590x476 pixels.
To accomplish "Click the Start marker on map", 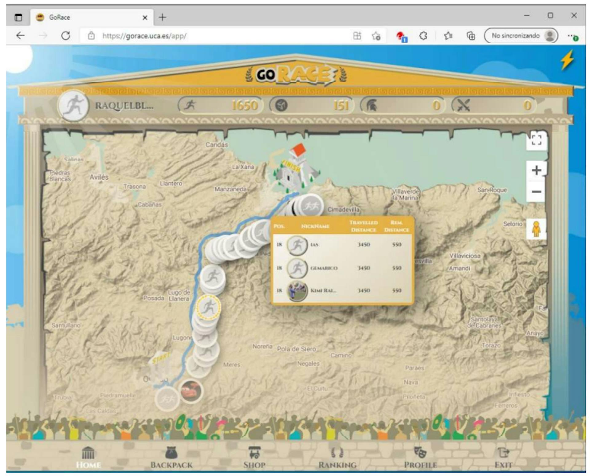I will [160, 366].
